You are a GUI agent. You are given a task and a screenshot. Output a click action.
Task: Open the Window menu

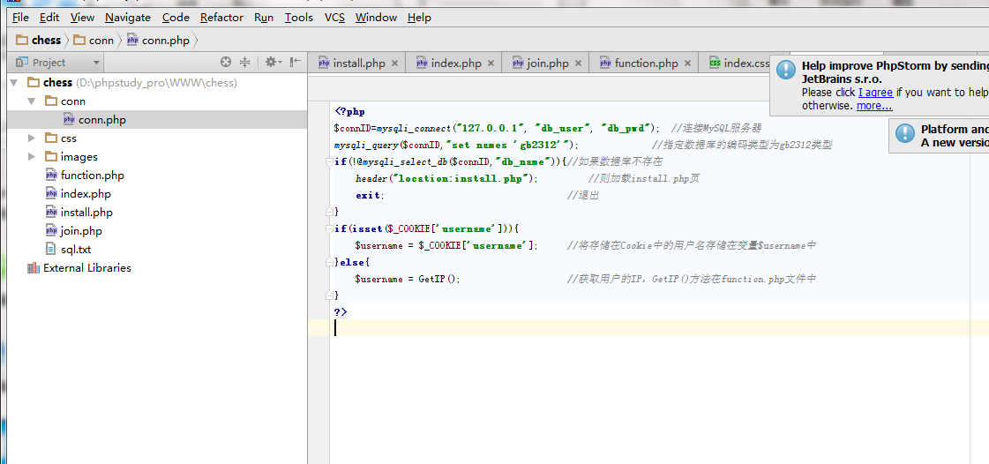(x=376, y=18)
